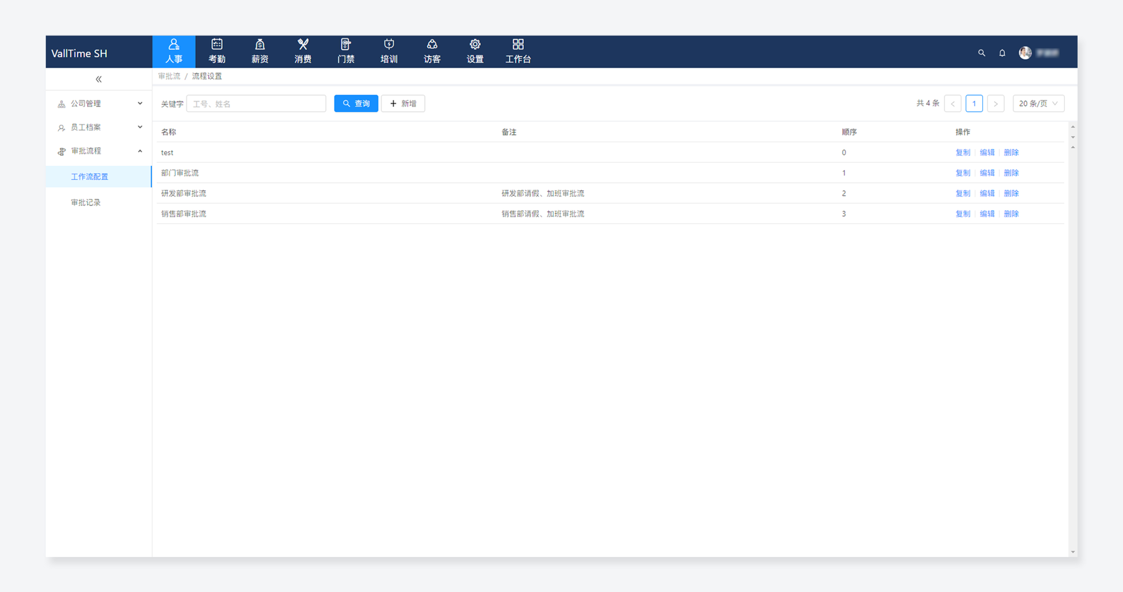1123x592 pixels.
Task: Expand the 公司管理 menu chevron
Action: [140, 103]
